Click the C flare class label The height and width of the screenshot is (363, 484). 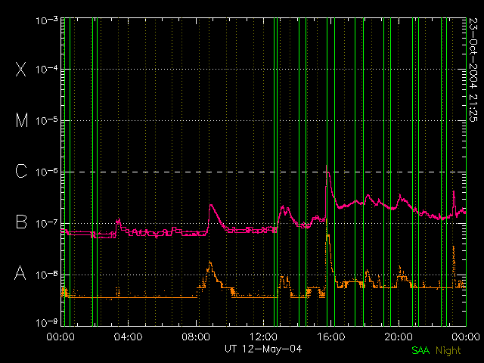(21, 171)
